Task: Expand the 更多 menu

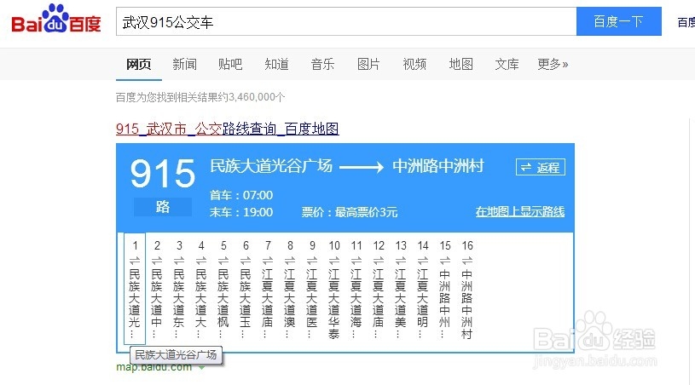Action: 553,65
